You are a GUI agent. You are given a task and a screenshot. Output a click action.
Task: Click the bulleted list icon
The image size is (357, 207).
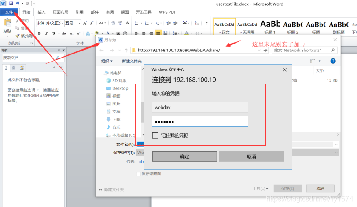coord(136,23)
